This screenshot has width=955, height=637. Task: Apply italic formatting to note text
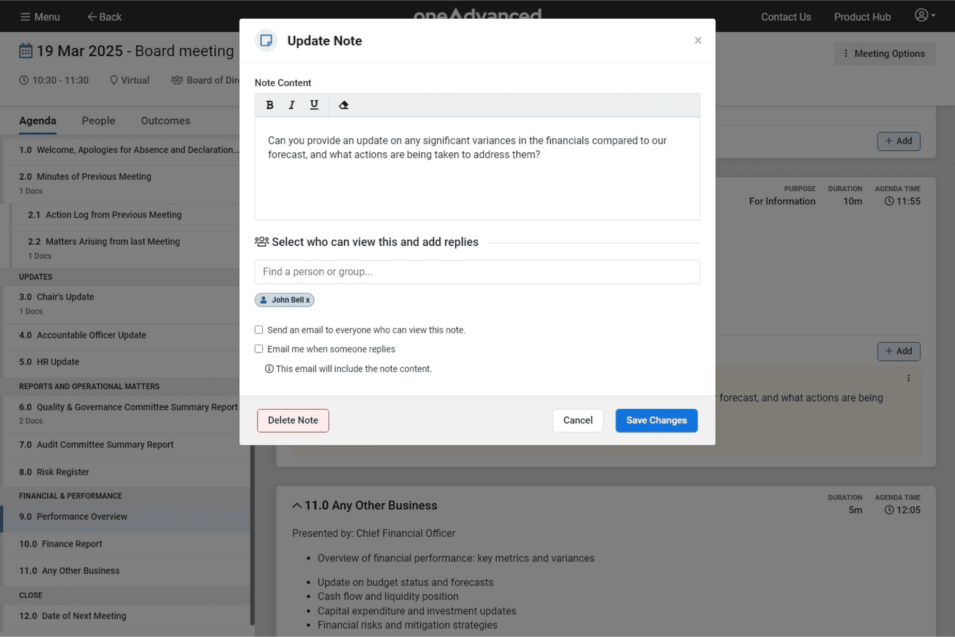(292, 105)
